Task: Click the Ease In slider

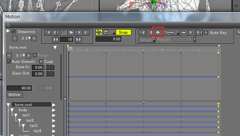Action: point(49,67)
